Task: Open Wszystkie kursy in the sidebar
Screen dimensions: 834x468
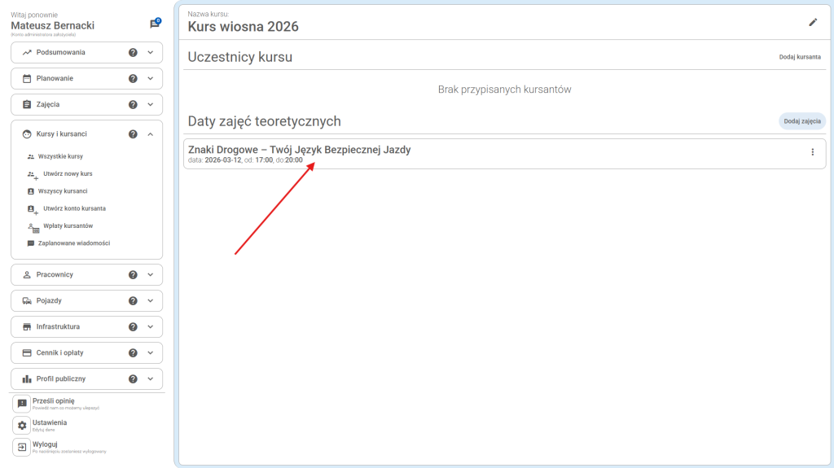Action: click(60, 156)
